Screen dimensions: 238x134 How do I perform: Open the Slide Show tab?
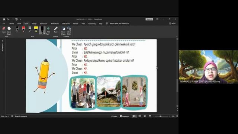click(66, 23)
